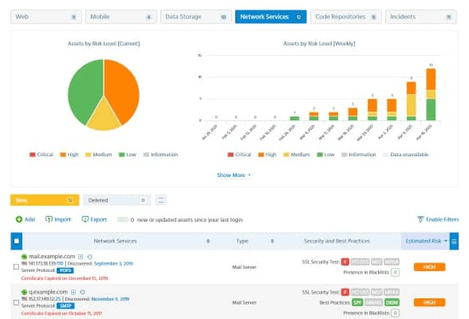Toggle Critical in the Current chart legend

tap(41, 155)
